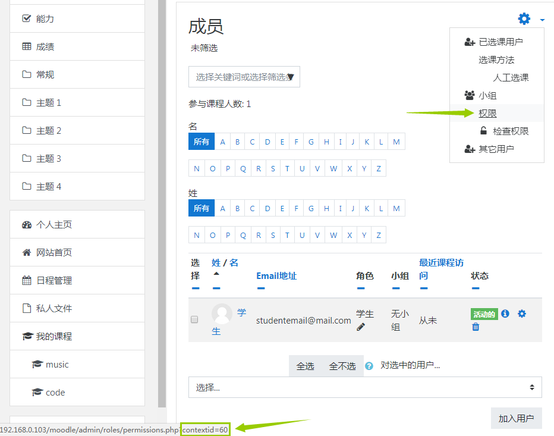The width and height of the screenshot is (554, 436).
Task: Tick the checkbox for the student row
Action: coord(194,319)
